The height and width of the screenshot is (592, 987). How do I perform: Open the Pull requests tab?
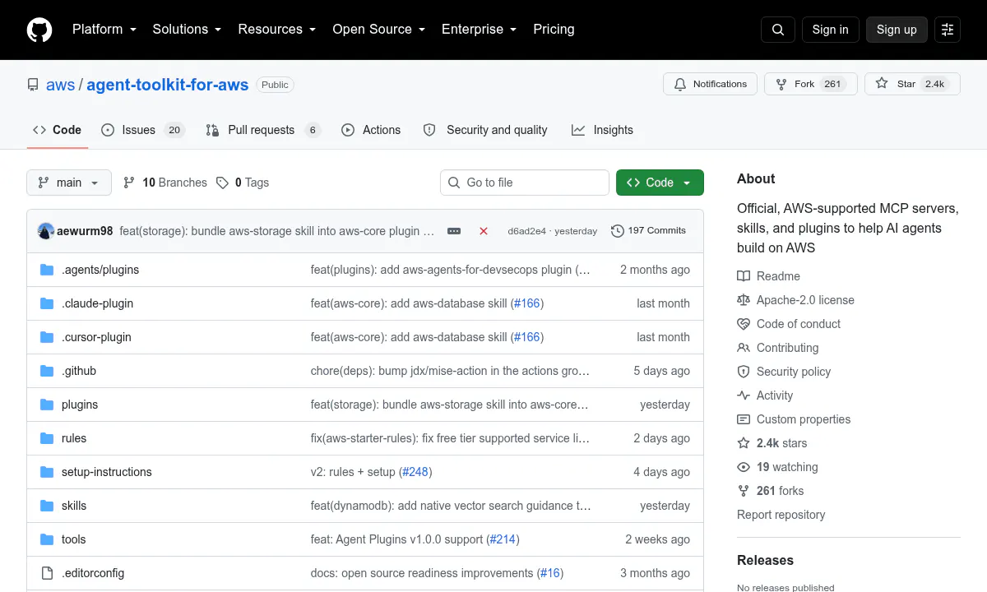(x=262, y=130)
